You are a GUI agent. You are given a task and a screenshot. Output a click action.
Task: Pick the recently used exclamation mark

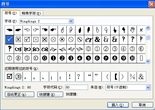click(71, 77)
